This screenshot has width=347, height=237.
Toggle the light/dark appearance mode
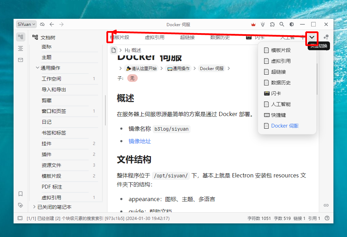(x=291, y=24)
